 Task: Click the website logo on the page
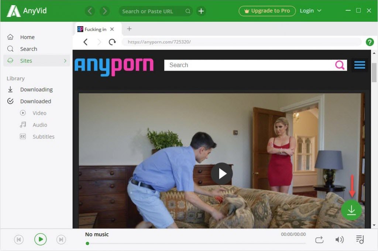point(114,66)
